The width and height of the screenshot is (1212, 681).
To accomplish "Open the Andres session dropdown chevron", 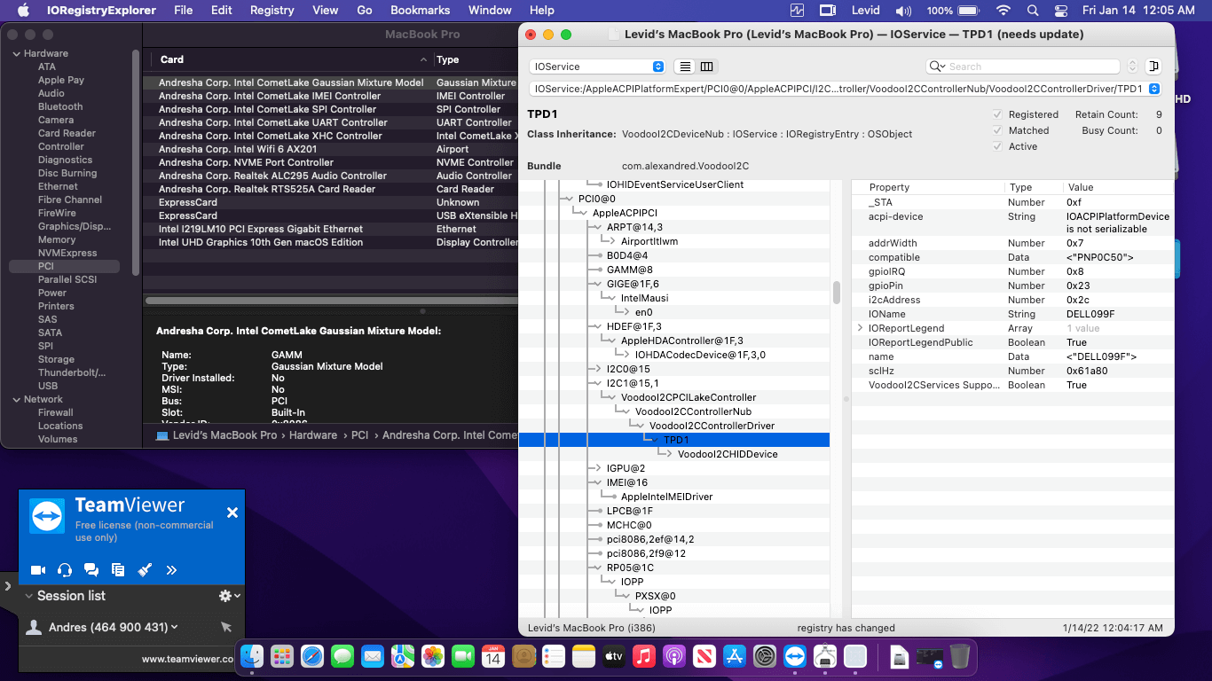I will (x=174, y=627).
